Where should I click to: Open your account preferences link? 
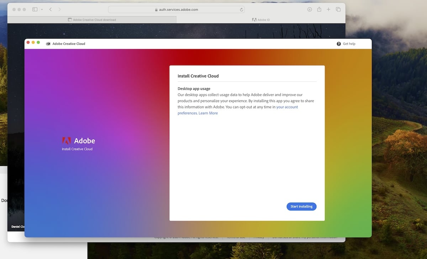pos(287,107)
